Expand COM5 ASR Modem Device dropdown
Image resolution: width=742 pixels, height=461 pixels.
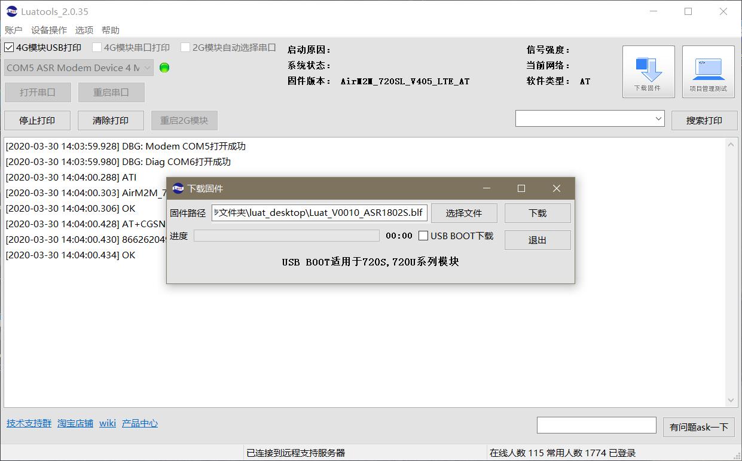[x=79, y=68]
